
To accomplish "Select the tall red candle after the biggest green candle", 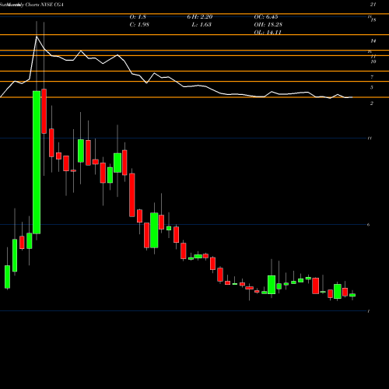I will click(44, 111).
